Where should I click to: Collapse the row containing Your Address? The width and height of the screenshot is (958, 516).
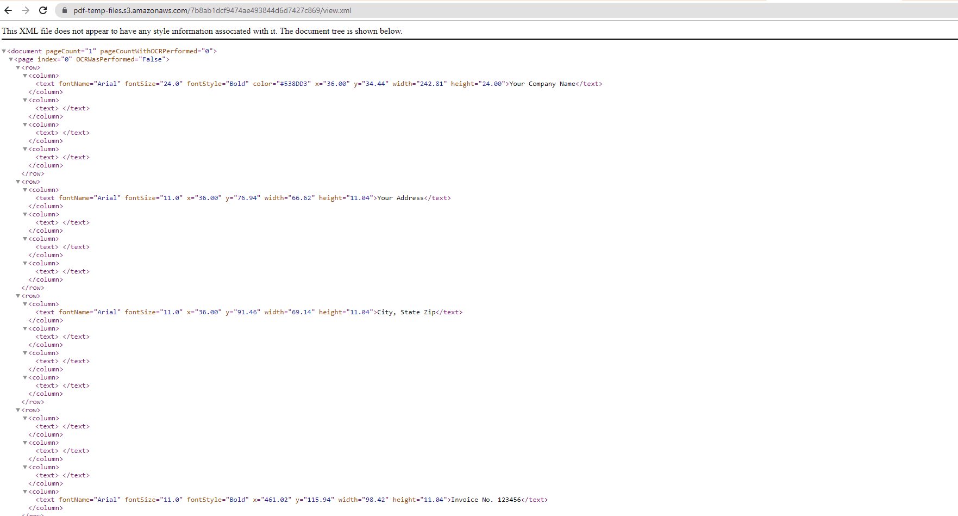tap(18, 182)
